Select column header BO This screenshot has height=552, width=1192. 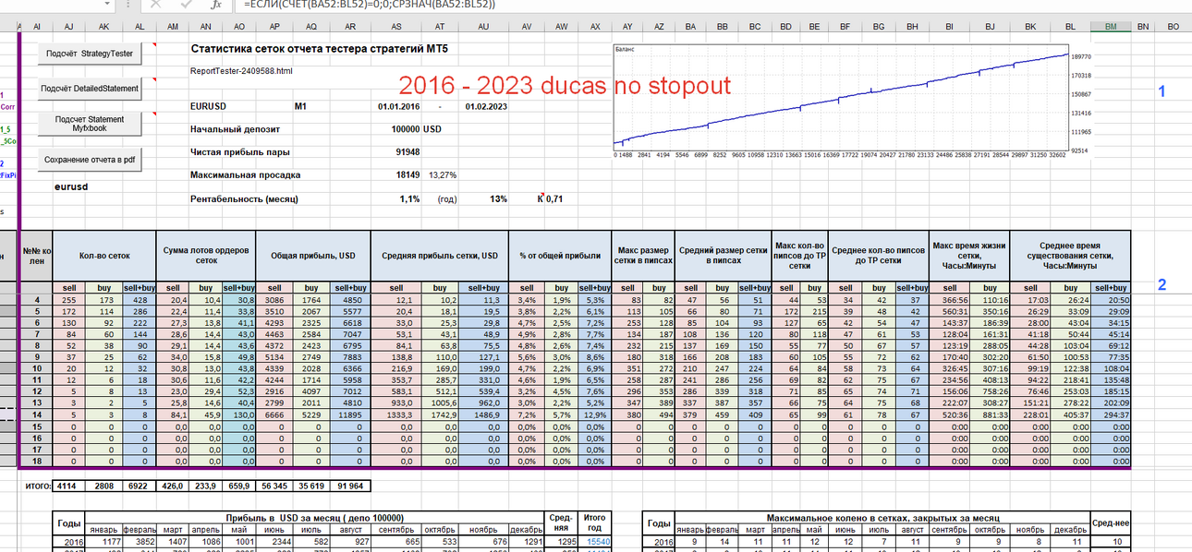(1174, 27)
